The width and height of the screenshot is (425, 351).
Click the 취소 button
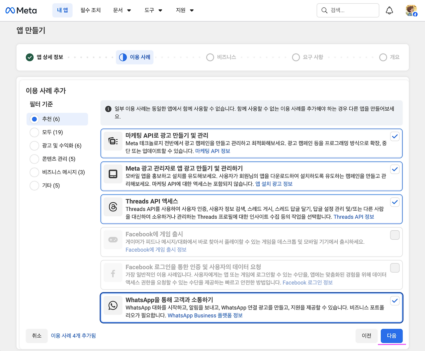(37, 336)
